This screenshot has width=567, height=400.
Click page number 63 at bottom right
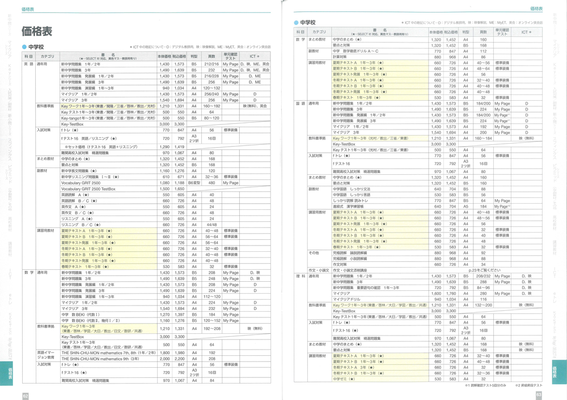pos(539,394)
